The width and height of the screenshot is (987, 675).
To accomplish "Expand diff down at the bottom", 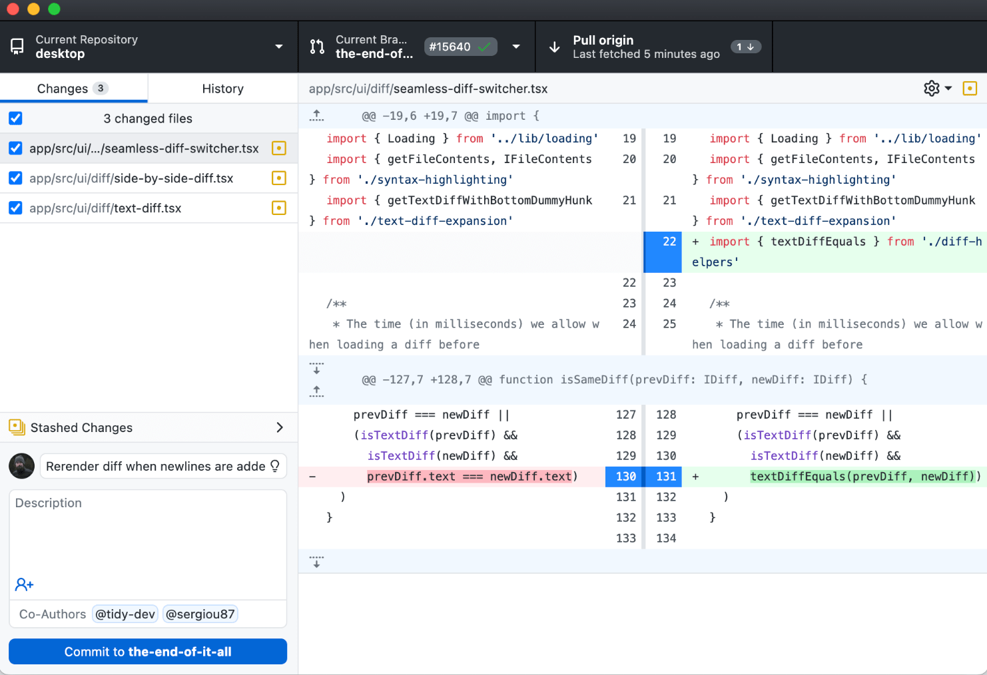I will click(317, 562).
